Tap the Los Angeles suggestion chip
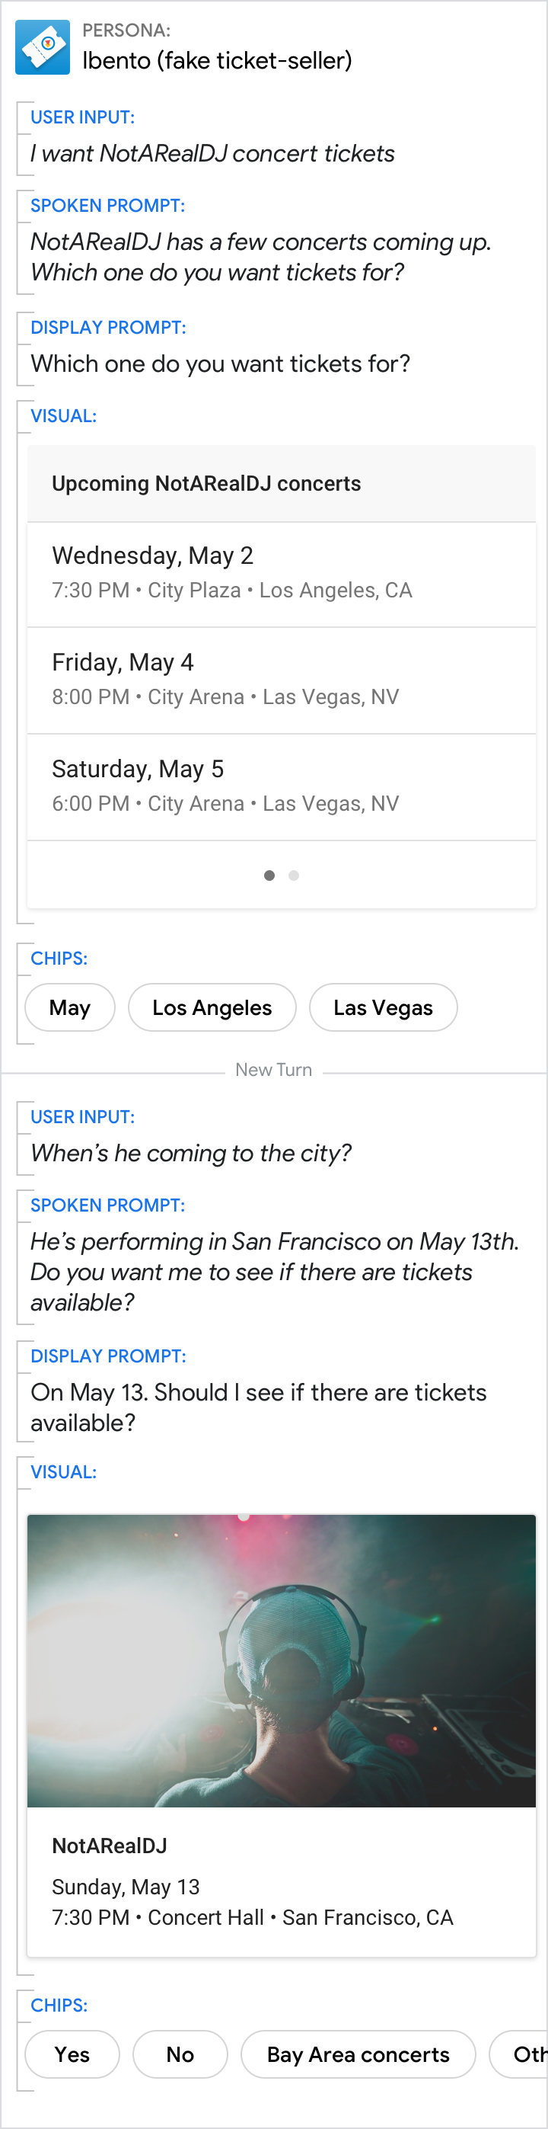 click(x=212, y=1007)
